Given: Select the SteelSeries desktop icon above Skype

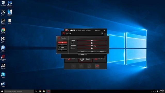Looking at the screenshot, I should pos(3,66).
